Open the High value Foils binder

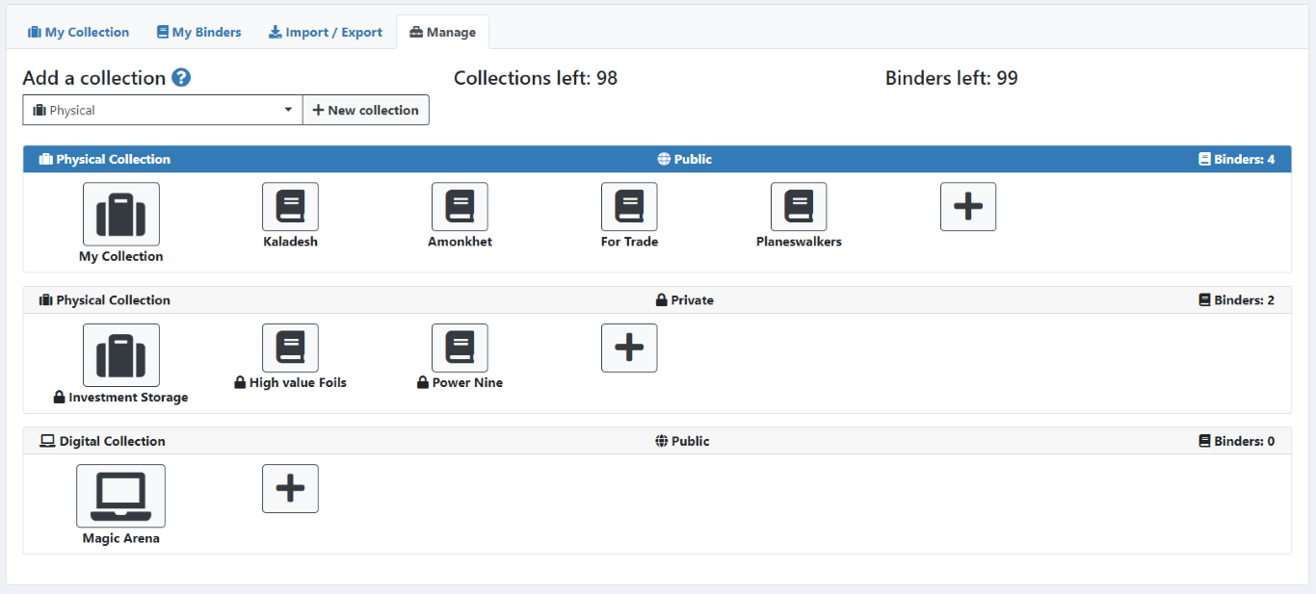(x=290, y=348)
